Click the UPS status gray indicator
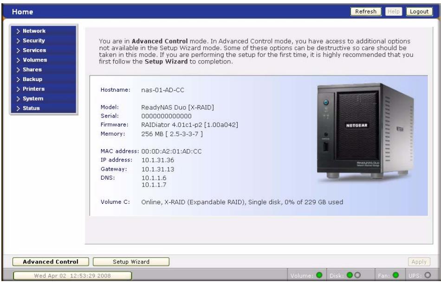The height and width of the screenshot is (282, 441). pos(428,275)
